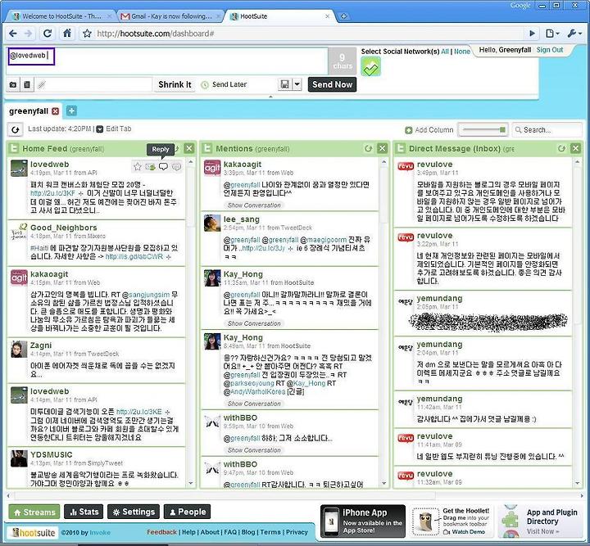Select the greenyfall dashboard tab
Viewport: 590px width, 546px height.
[29, 111]
